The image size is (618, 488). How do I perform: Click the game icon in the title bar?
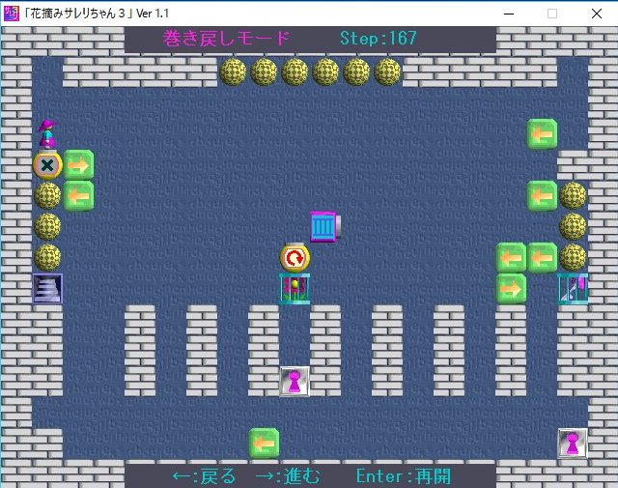pos(12,13)
